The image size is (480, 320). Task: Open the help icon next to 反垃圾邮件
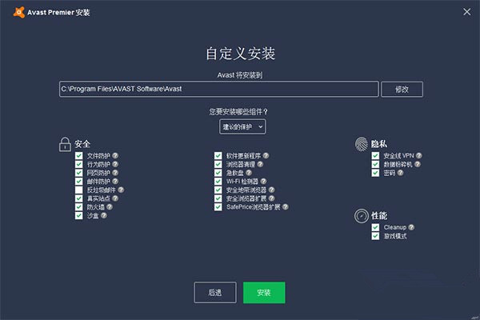(121, 190)
